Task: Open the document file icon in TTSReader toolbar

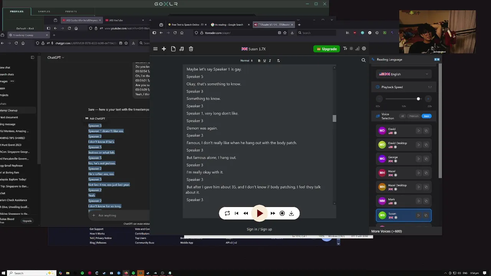Action: 173,49
